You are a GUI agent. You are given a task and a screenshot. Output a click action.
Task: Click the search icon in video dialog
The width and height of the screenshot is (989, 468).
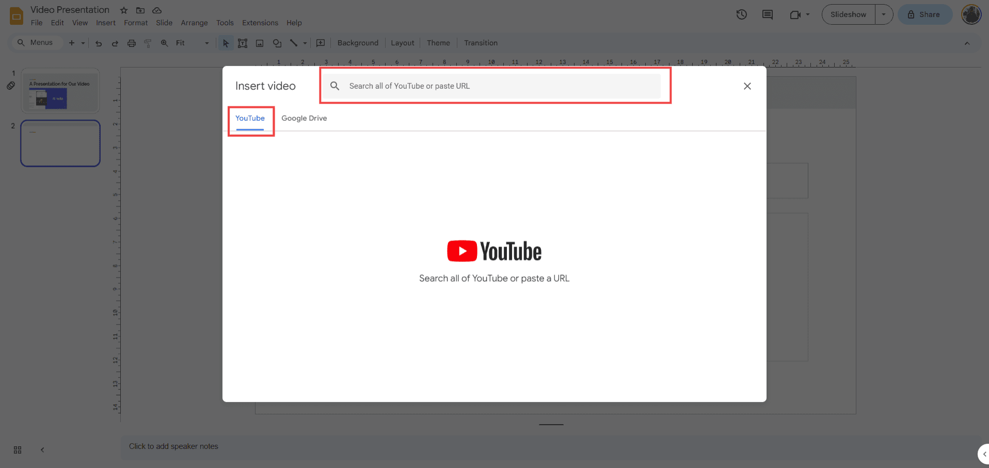(x=335, y=86)
